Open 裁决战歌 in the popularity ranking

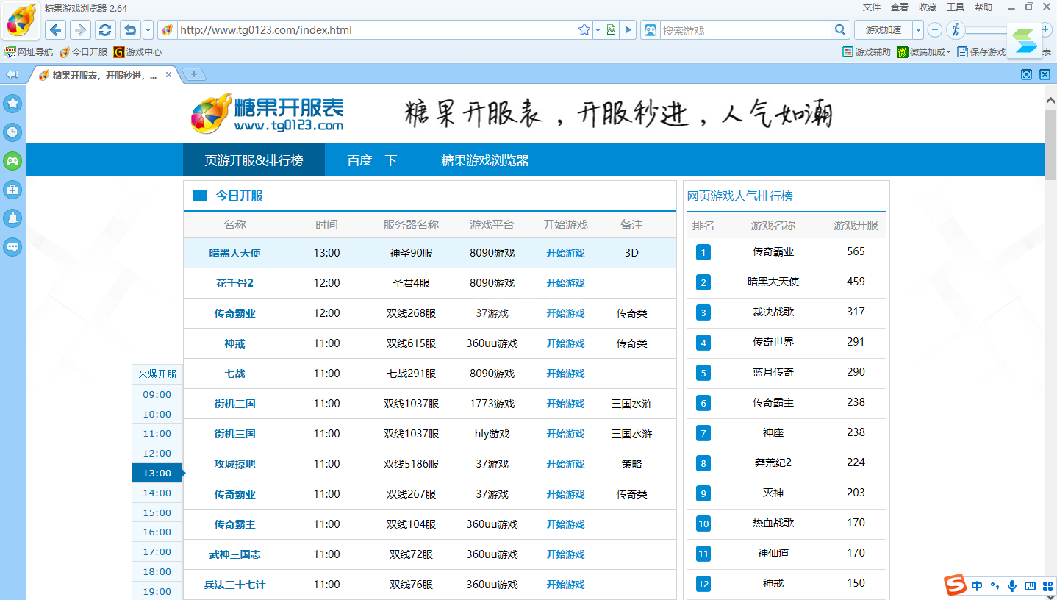tap(773, 312)
